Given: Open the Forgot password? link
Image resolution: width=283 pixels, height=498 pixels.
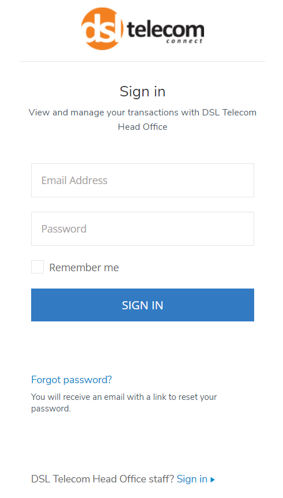Looking at the screenshot, I should click(71, 380).
